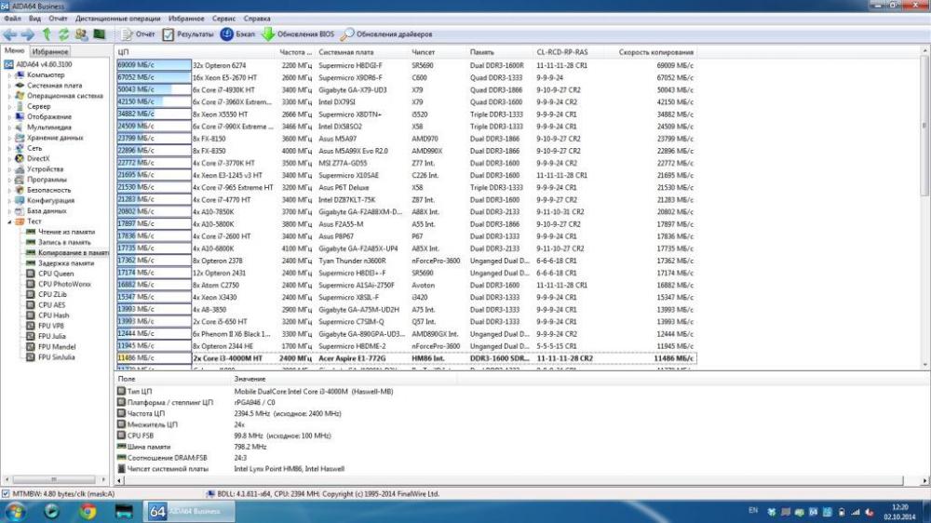Toggle the MTMBW status bar checkbox
The height and width of the screenshot is (523, 931).
point(6,494)
